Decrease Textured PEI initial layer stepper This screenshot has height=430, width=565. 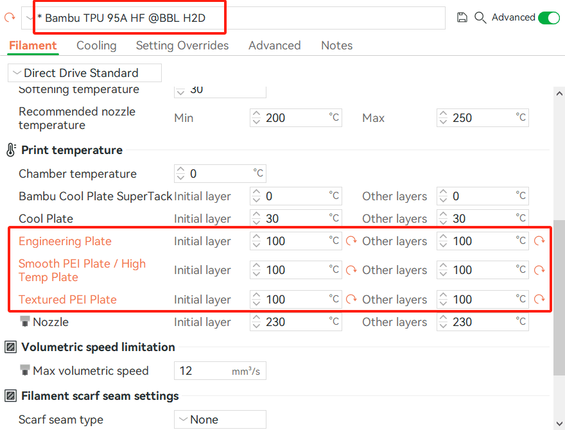256,304
